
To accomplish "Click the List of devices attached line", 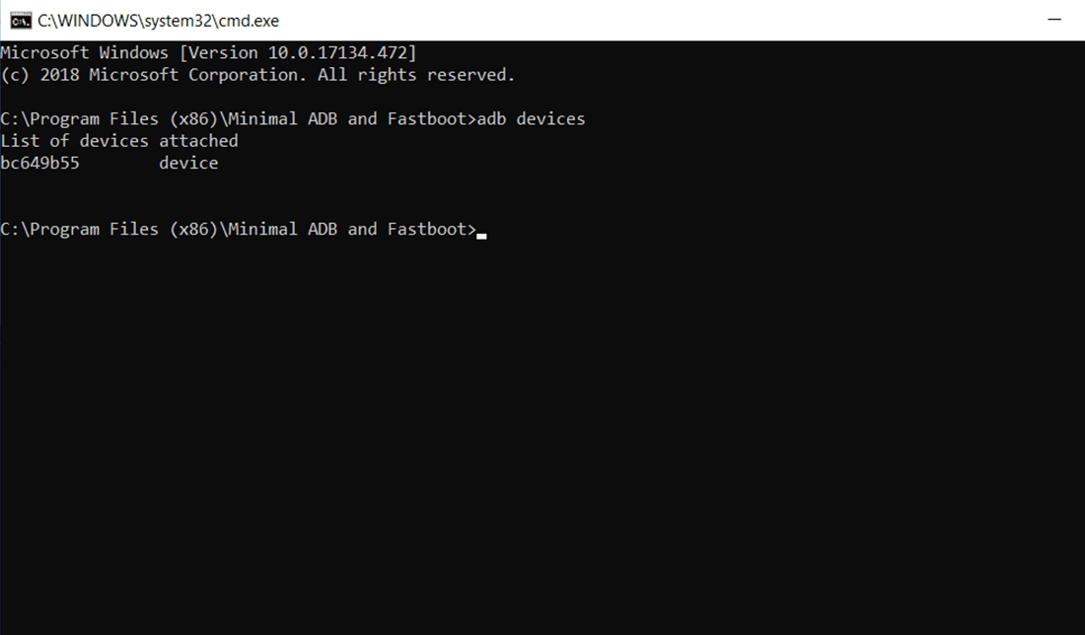I will pyautogui.click(x=118, y=140).
